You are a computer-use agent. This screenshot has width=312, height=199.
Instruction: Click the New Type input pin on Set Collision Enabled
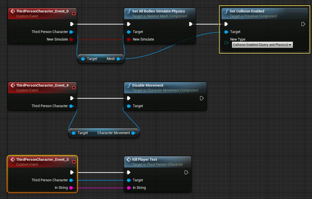[x=226, y=43]
